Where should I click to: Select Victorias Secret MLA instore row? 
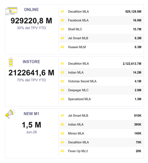click(x=101, y=81)
